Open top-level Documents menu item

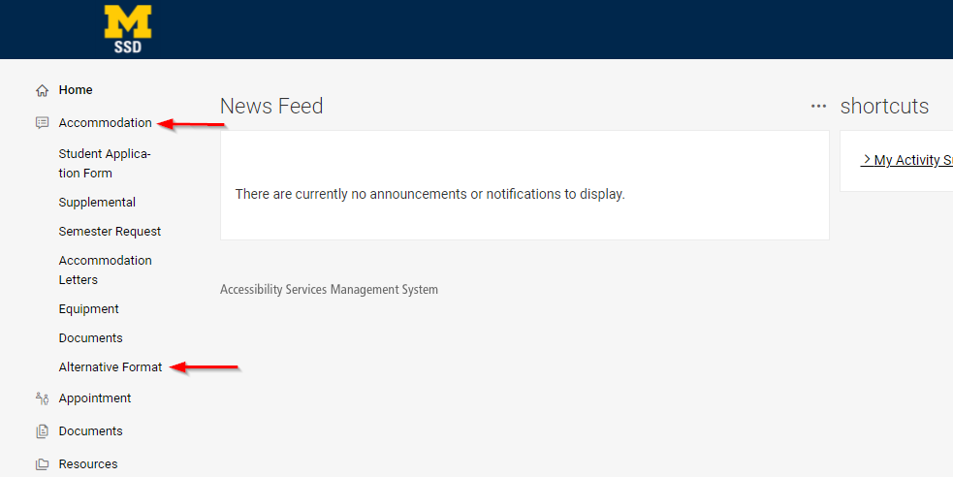tap(90, 431)
